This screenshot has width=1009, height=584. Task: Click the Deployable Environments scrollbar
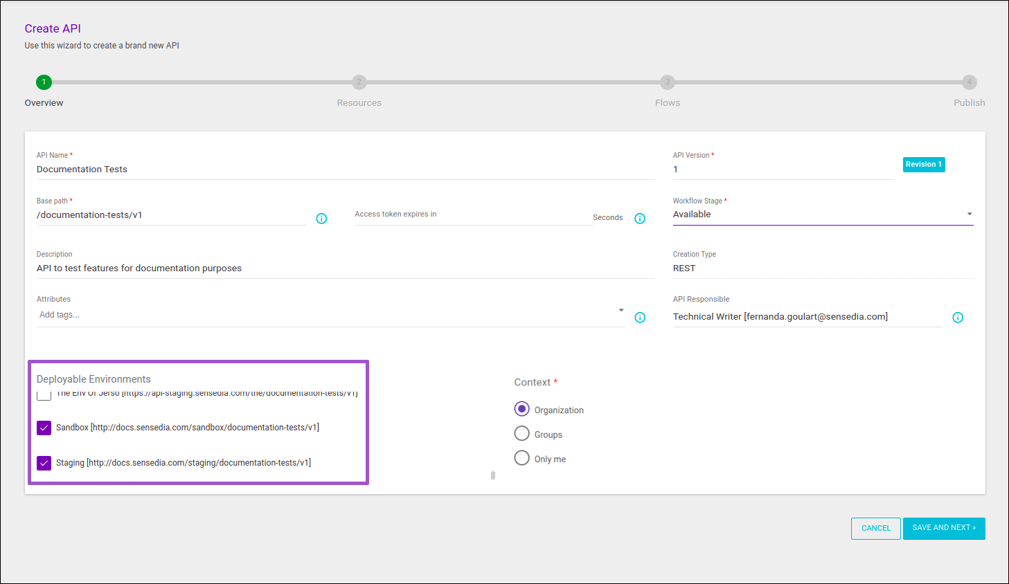click(492, 475)
